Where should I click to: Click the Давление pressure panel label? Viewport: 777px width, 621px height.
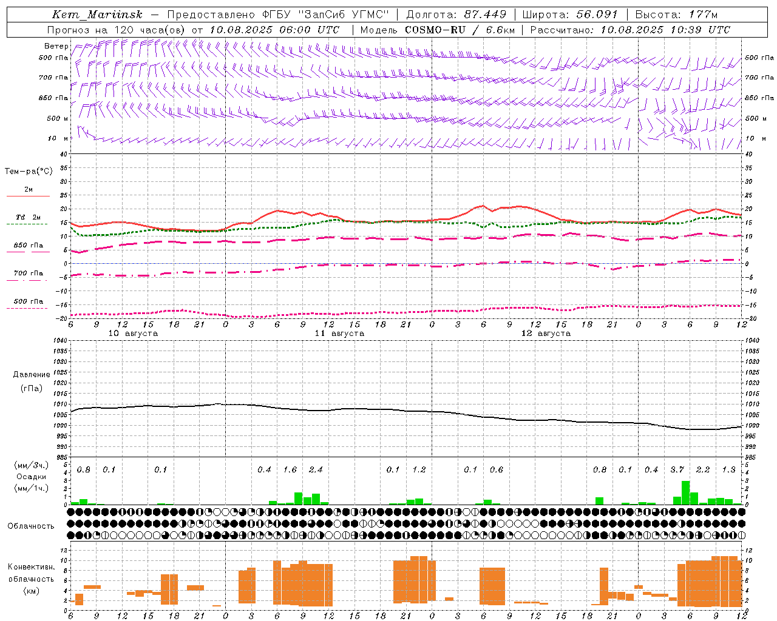pos(32,375)
